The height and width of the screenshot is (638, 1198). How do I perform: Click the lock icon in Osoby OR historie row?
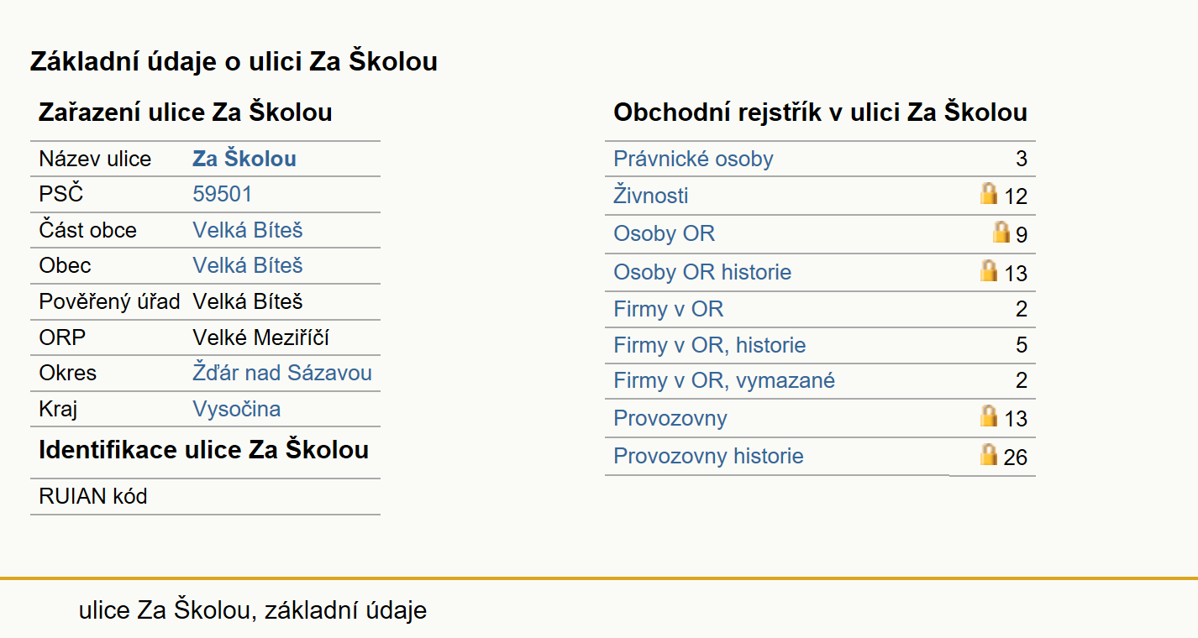989,270
